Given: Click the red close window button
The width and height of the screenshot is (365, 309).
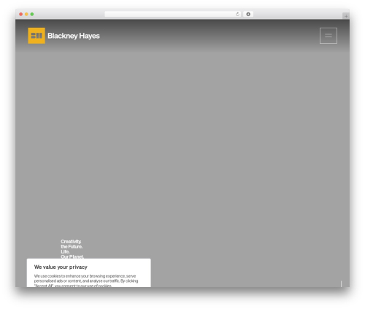Looking at the screenshot, I should [21, 14].
